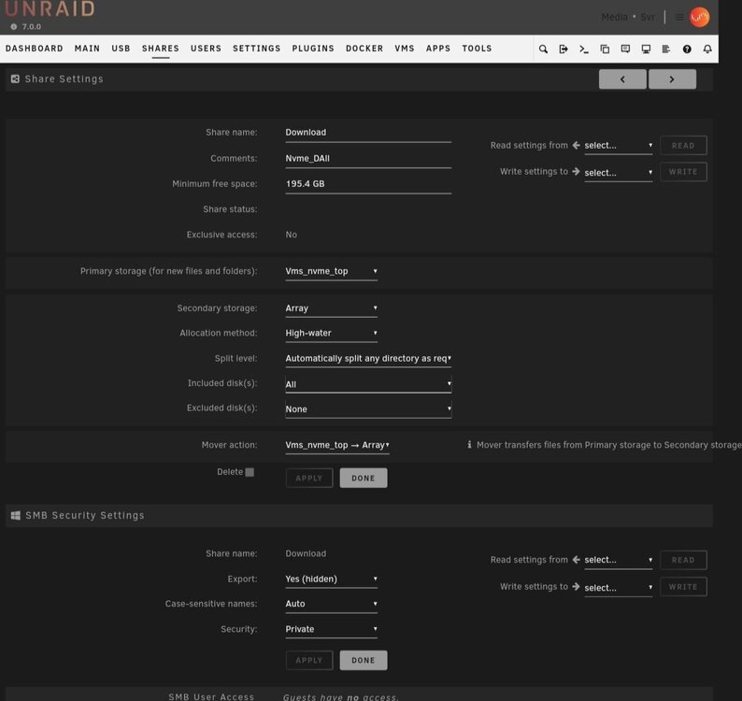Open Secondary storage dropdown
Screen dimensions: 742x701
click(x=331, y=308)
